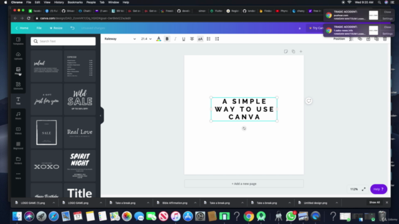Add page using plus icon above canvas
Image resolution: width=399 pixels, height=224 pixels.
300,52
